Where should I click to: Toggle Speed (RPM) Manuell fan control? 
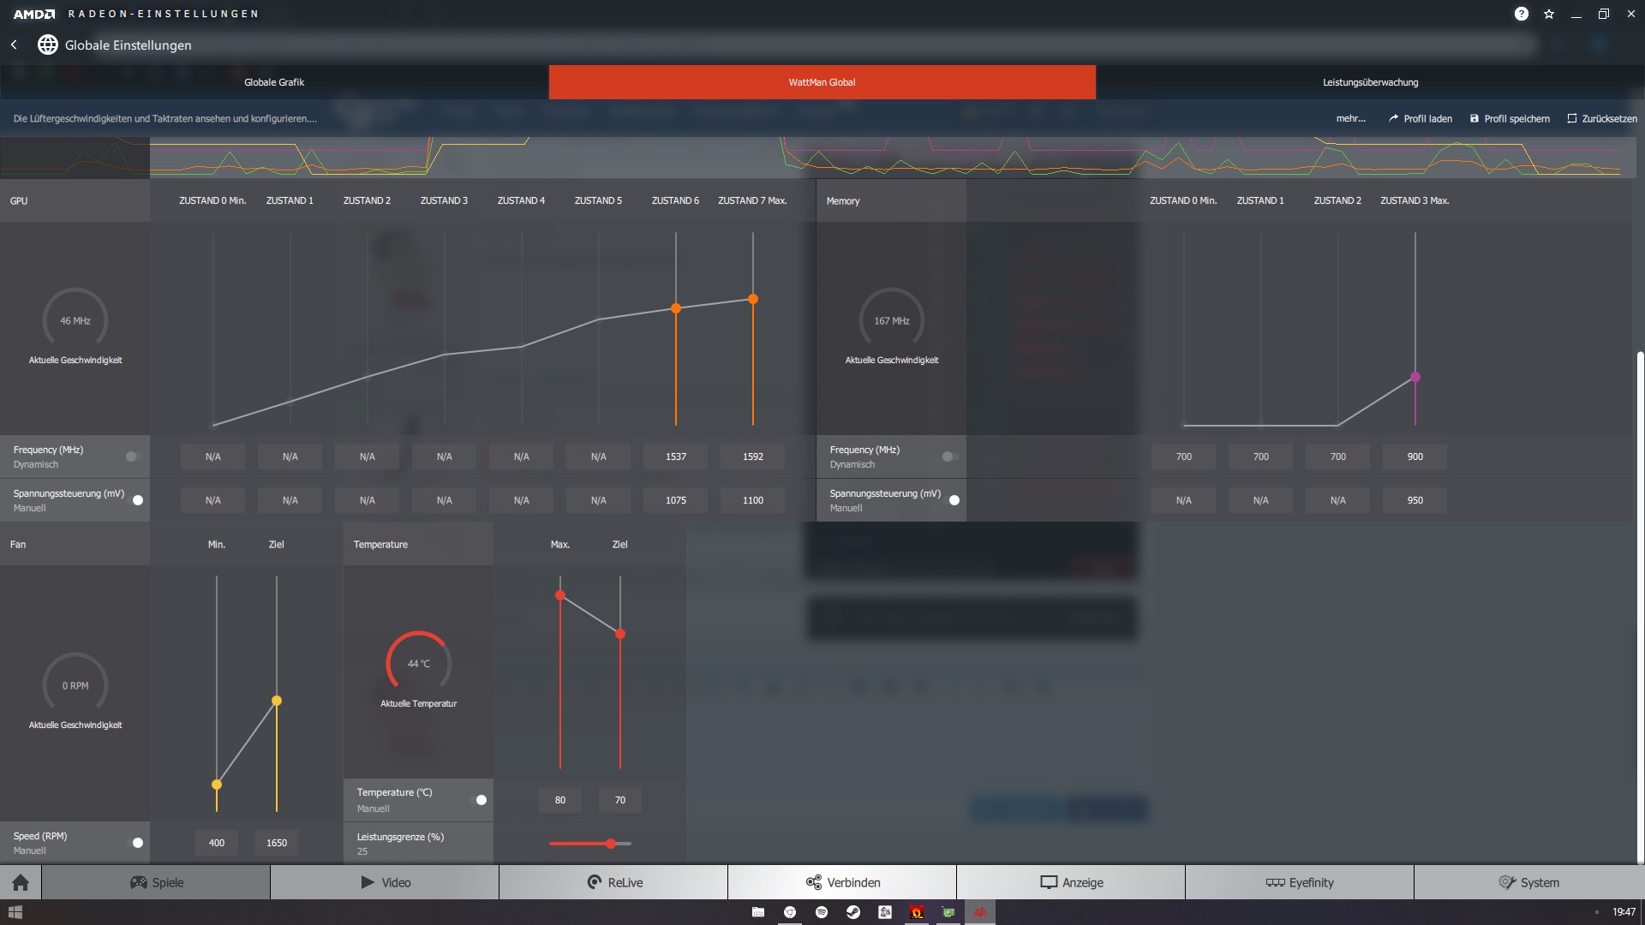[136, 843]
